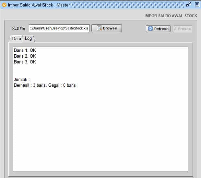Screen dimensions: 201x178
Task: Switch to the Data tab
Action: pyautogui.click(x=16, y=39)
